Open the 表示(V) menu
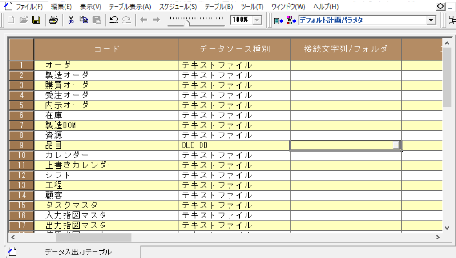Viewport: 456px width, 258px height. (x=90, y=6)
